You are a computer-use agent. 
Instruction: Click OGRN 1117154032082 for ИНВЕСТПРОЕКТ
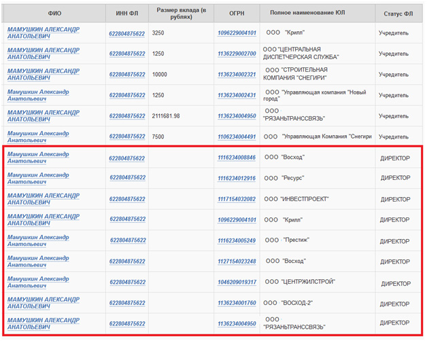coord(237,199)
